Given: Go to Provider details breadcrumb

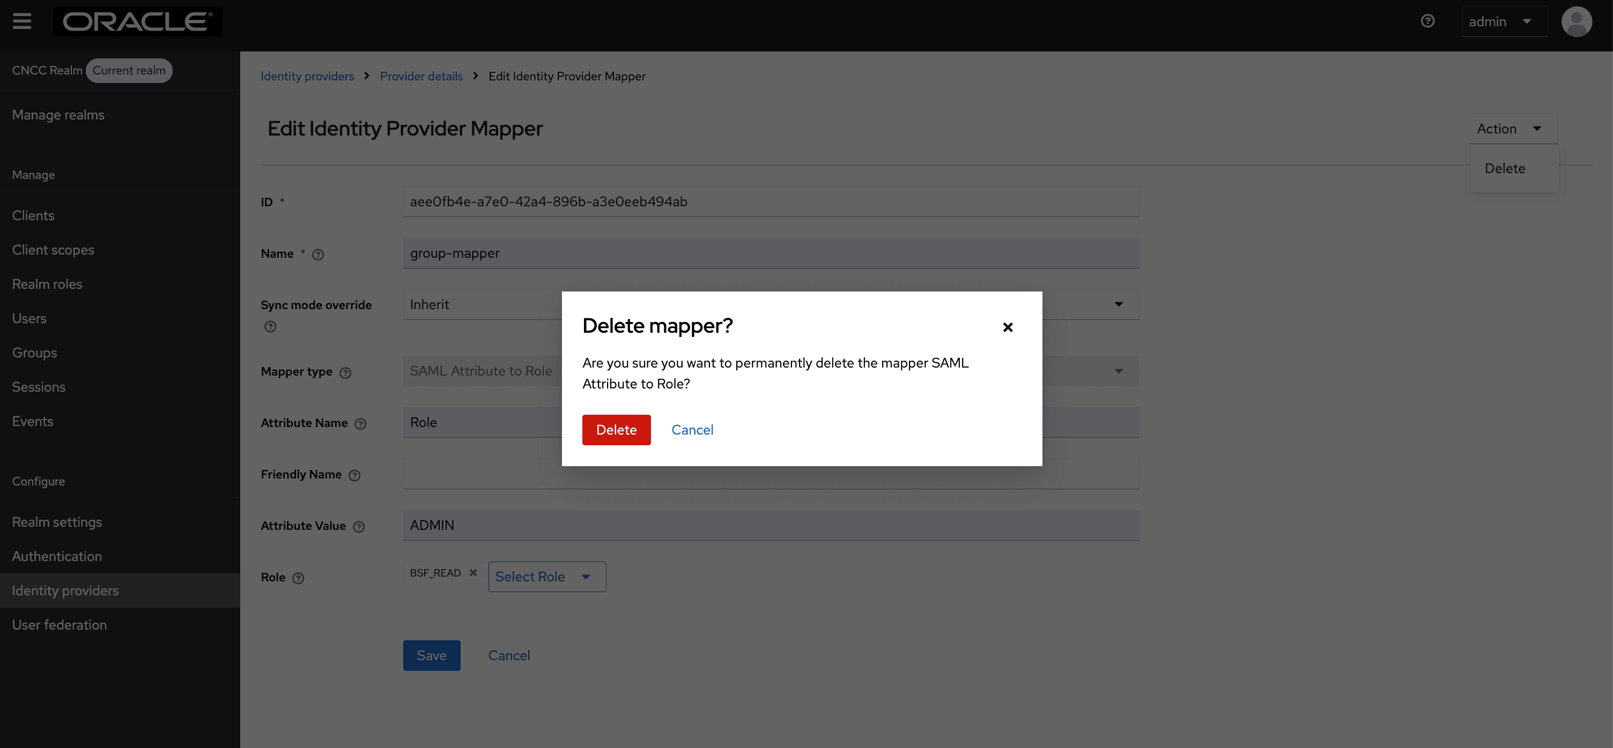Looking at the screenshot, I should pos(421,76).
